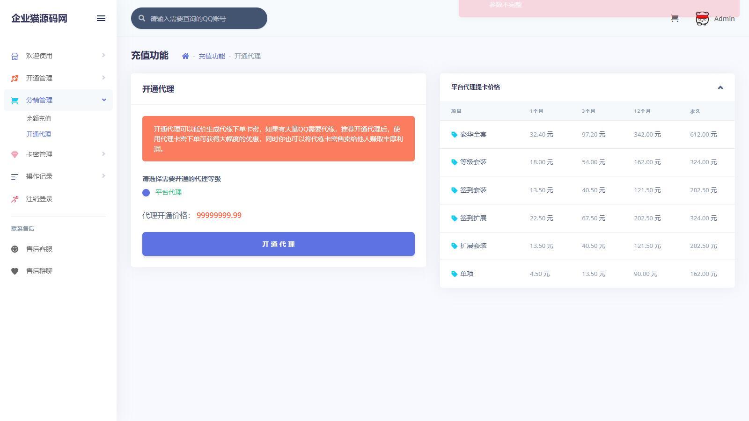Open the 售后群聊 link
Viewport: 749px width, 421px height.
[58, 271]
